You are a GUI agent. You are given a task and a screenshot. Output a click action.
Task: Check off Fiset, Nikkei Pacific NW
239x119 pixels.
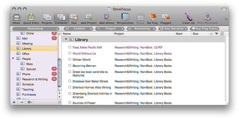(x=70, y=47)
